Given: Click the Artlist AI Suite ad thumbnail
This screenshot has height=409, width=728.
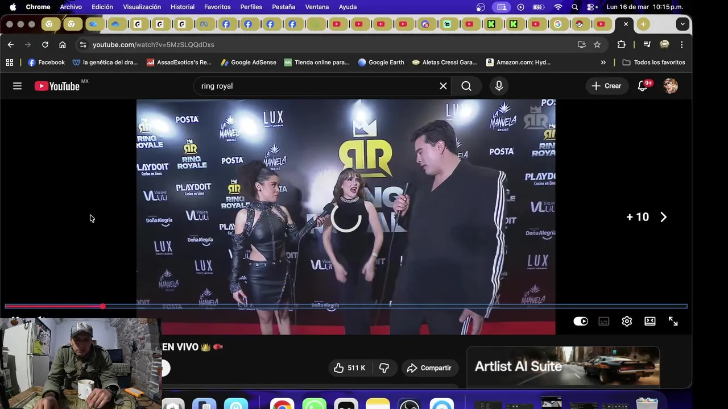Looking at the screenshot, I should point(563,366).
